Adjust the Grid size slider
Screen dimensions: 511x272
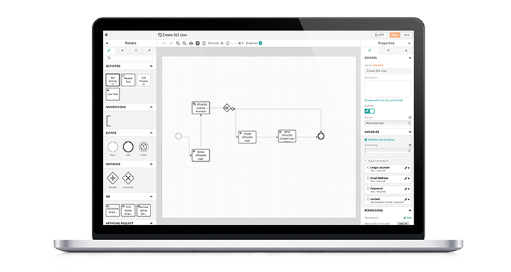(227, 43)
